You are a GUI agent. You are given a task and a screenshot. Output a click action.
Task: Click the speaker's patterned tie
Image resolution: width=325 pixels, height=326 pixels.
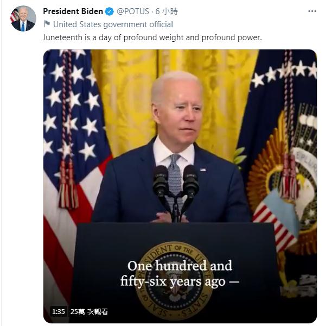(175, 177)
